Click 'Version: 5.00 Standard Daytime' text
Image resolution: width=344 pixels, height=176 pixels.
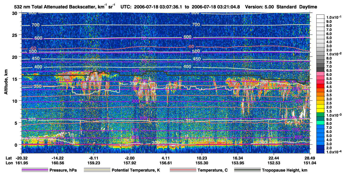pos(281,7)
